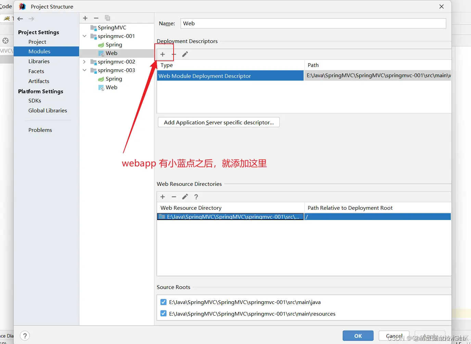Viewport: 471px width, 344px height.
Task: Select the SpringMVC root module
Action: point(108,28)
